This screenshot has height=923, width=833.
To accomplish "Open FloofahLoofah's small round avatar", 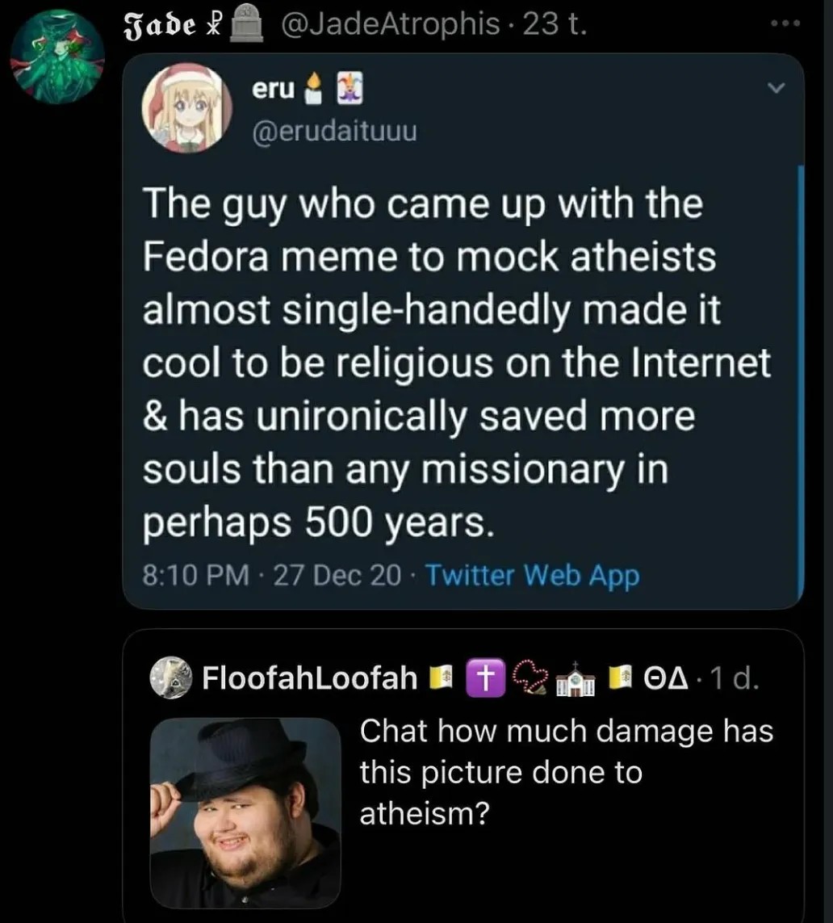I will pyautogui.click(x=171, y=678).
